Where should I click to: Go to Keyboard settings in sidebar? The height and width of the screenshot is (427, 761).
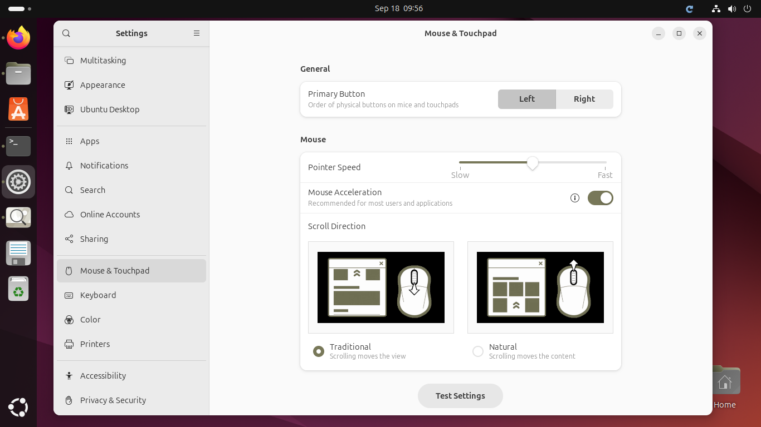98,295
